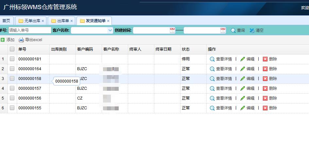Viewport: 309px width, 142px height.
Task: Click 查看详情 for order 0000000156
Action: (221, 98)
